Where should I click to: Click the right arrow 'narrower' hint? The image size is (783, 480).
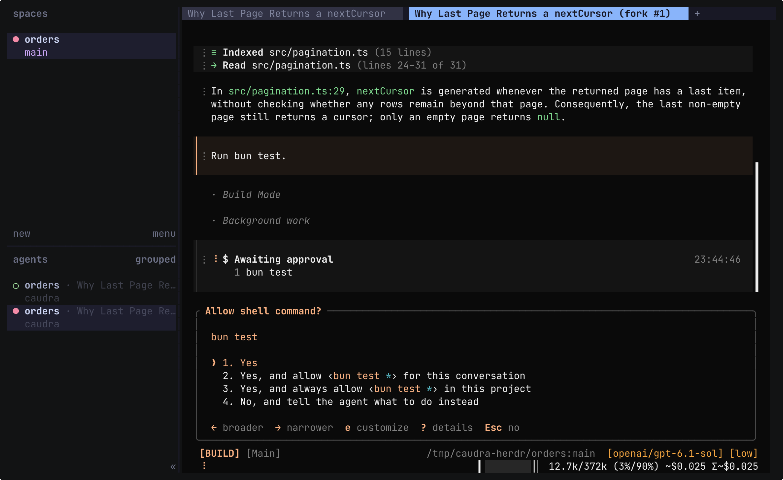coord(304,428)
